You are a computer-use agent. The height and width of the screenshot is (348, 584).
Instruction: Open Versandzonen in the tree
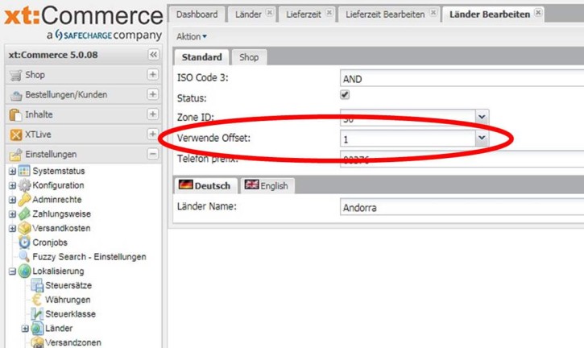tap(73, 342)
